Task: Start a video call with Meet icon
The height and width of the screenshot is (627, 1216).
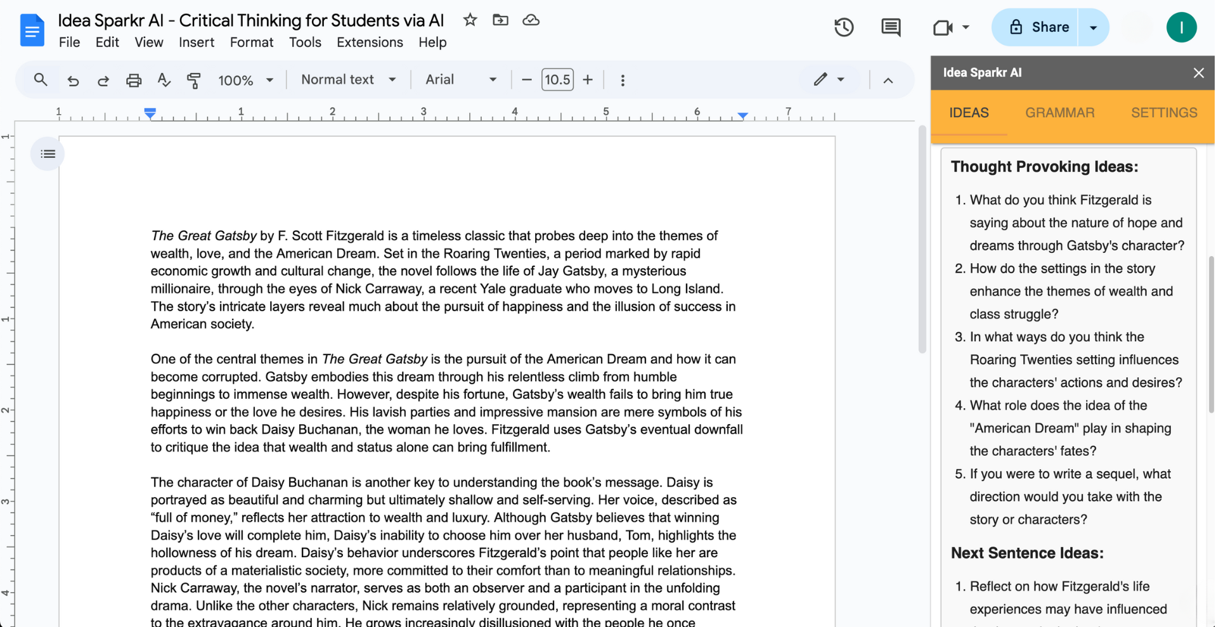Action: [x=943, y=27]
